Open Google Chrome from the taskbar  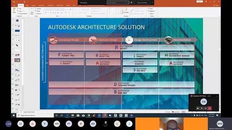coord(89,116)
